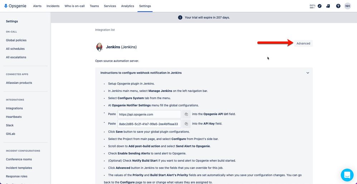Open All schedules in sidebar
The height and width of the screenshot is (184, 357).
click(15, 49)
